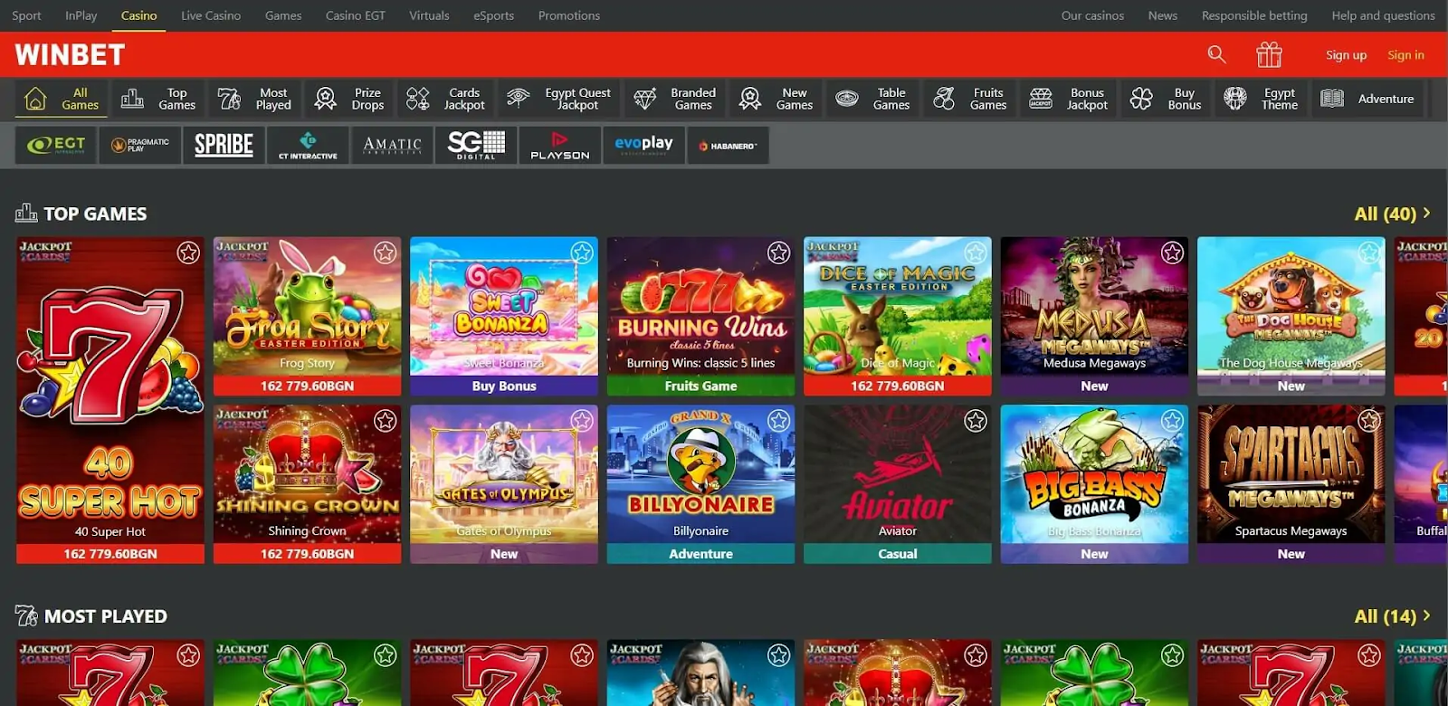
Task: Select the Evoplay provider logo
Action: tap(643, 145)
